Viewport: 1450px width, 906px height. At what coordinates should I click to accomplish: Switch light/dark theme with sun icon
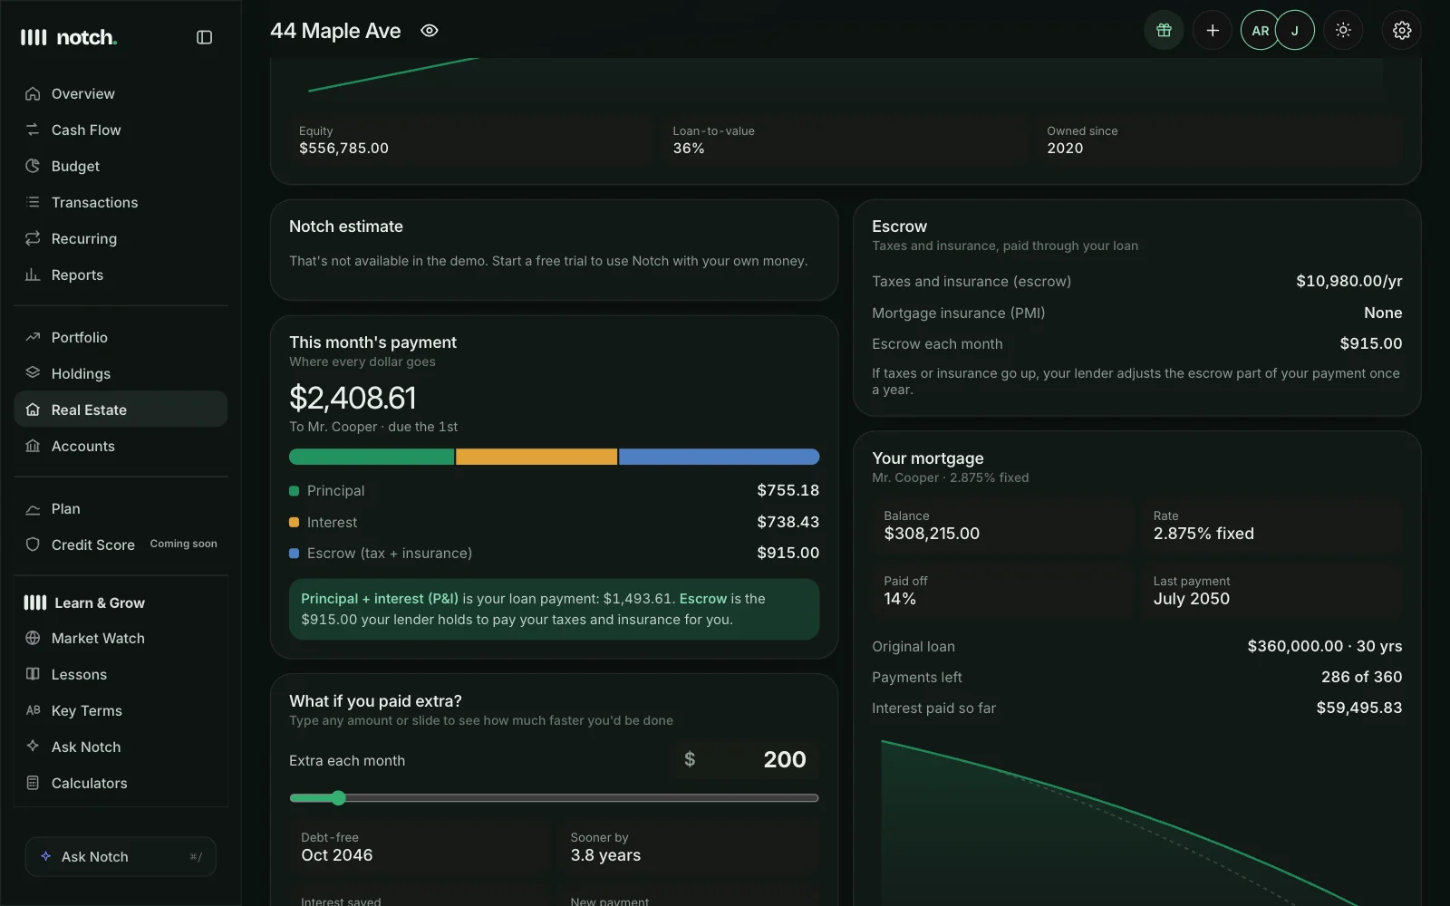[x=1343, y=31]
